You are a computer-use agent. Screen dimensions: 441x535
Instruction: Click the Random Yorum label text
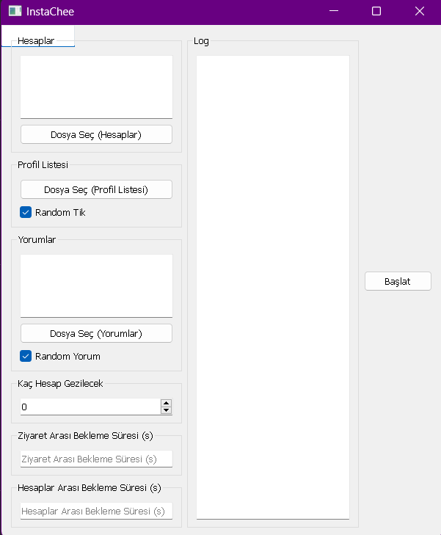pos(68,356)
